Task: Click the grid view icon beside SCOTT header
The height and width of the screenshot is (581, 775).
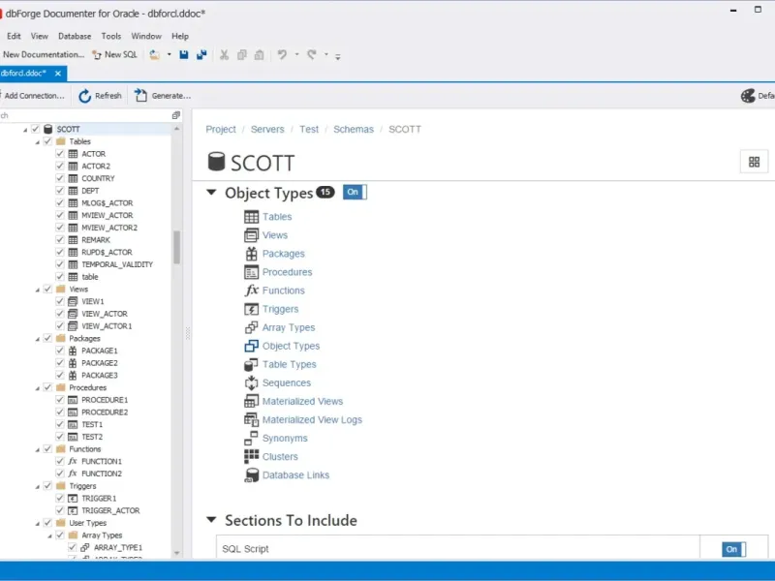Action: (x=754, y=162)
